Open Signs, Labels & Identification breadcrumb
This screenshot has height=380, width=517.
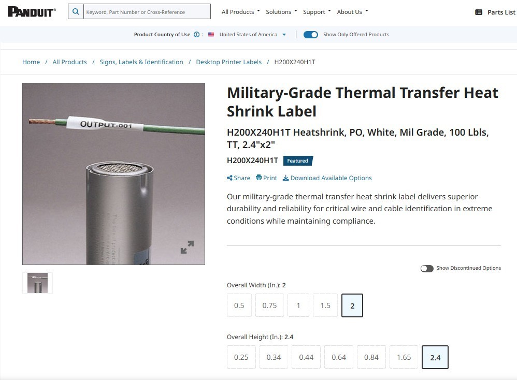(x=141, y=62)
